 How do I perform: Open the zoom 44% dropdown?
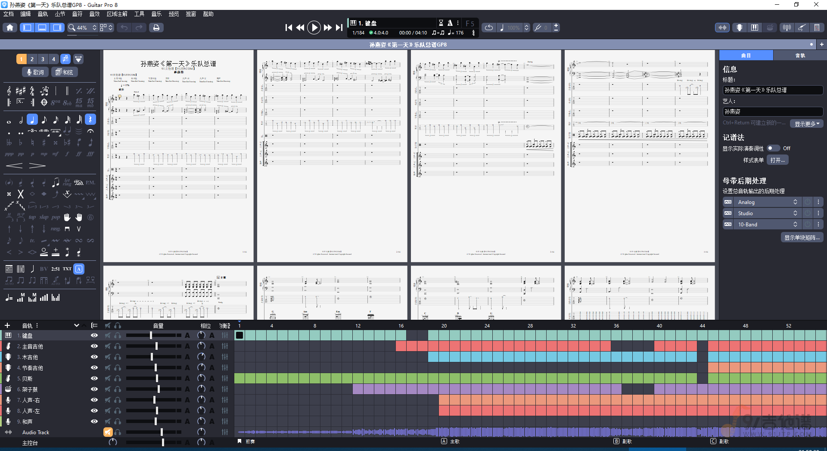[82, 28]
